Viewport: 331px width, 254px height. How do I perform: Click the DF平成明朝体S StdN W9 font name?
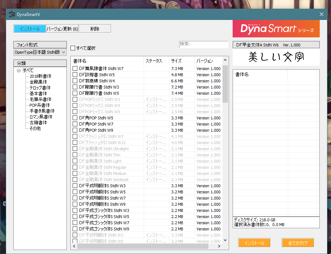pyautogui.click(x=102, y=204)
